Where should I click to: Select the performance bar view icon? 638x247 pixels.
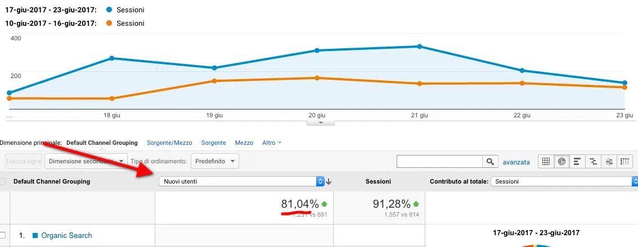(x=577, y=161)
